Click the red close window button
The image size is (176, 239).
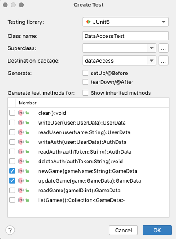click(5, 5)
